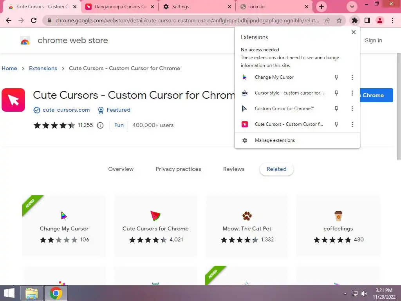Switch to the Overview tab
This screenshot has height=301, width=401.
121,169
